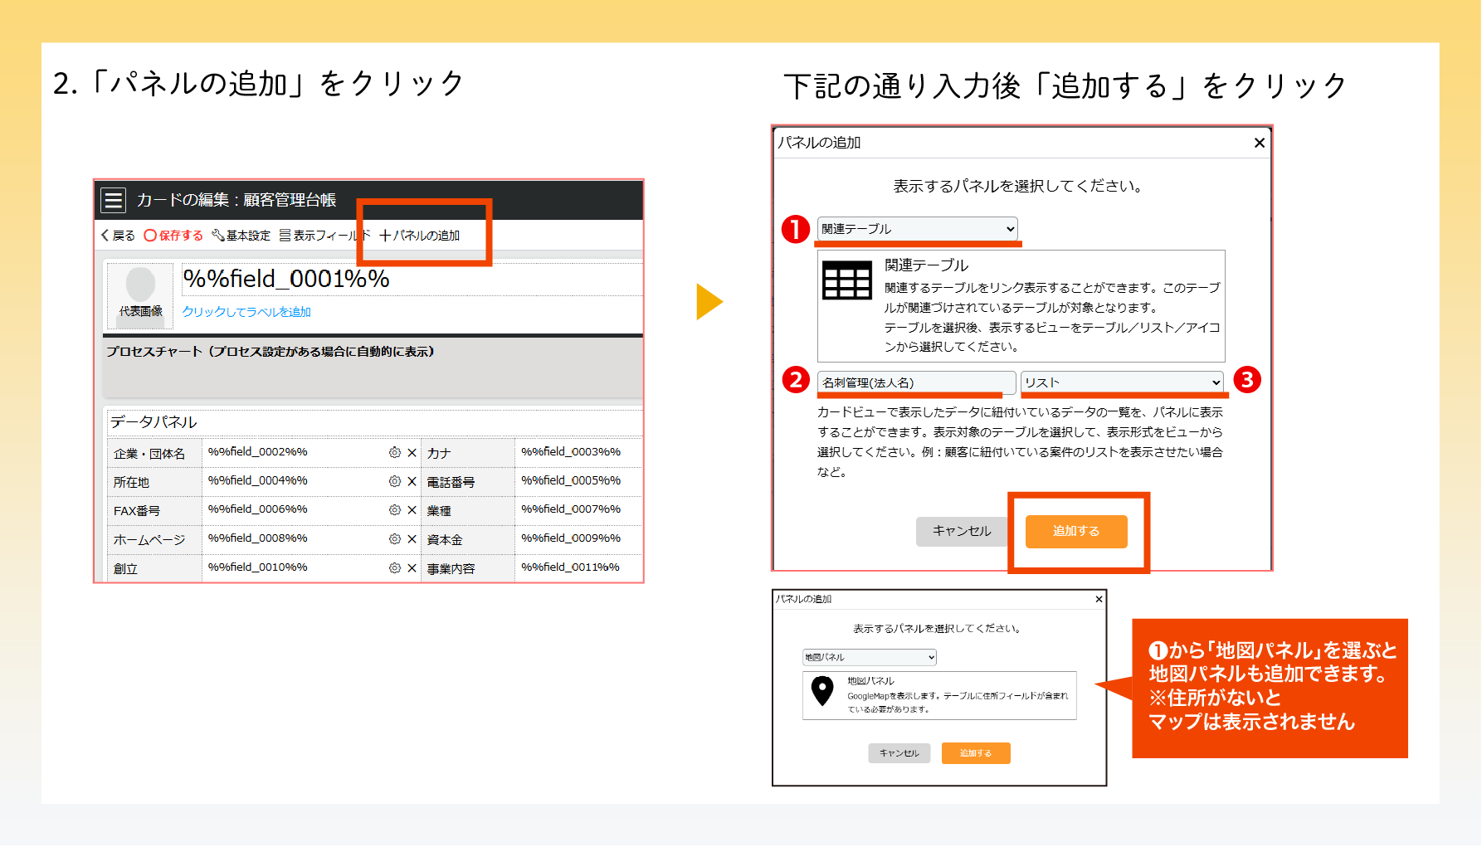
Task: Expand the 関連テーブル panel type dropdown
Action: click(x=917, y=229)
